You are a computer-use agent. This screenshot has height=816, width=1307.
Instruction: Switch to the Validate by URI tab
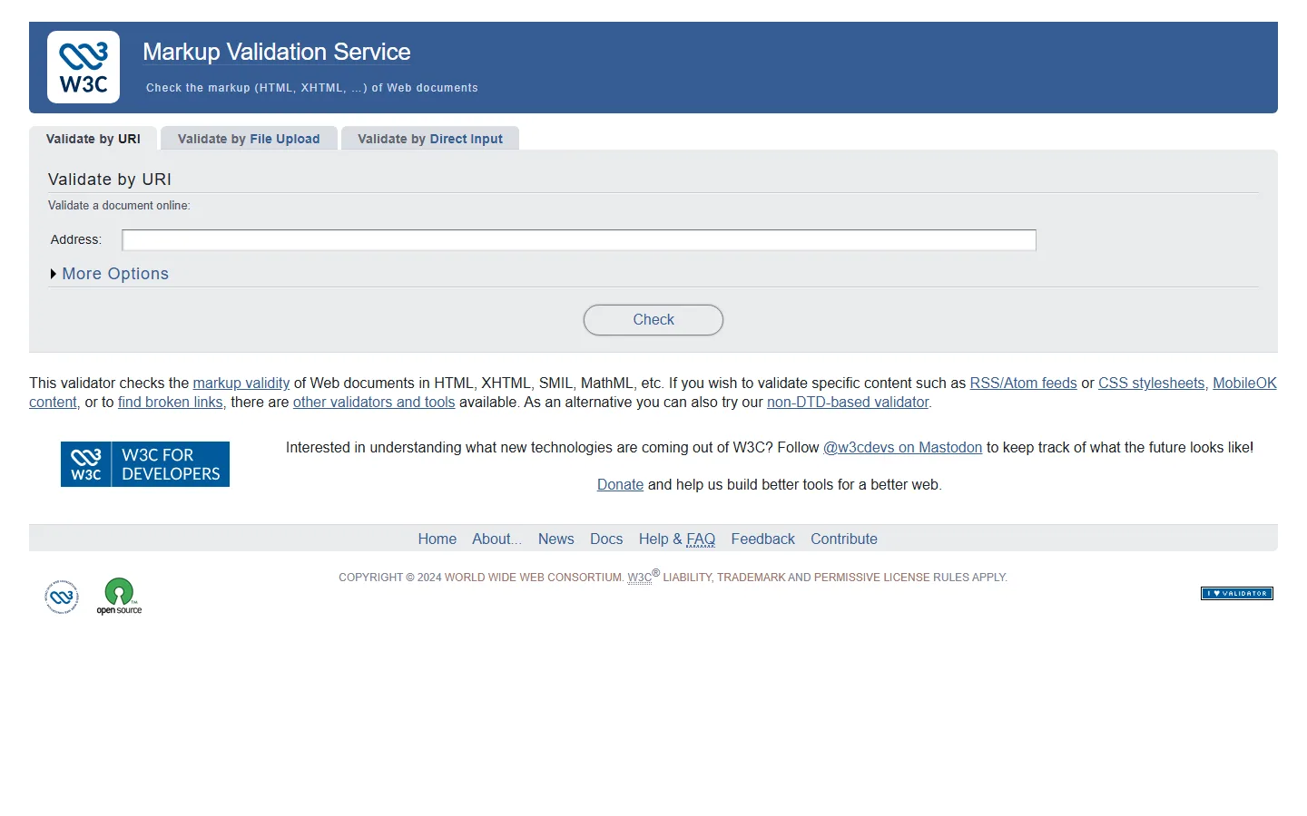coord(93,139)
